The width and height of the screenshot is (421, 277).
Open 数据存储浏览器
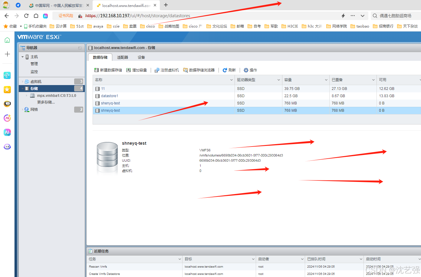click(199, 70)
